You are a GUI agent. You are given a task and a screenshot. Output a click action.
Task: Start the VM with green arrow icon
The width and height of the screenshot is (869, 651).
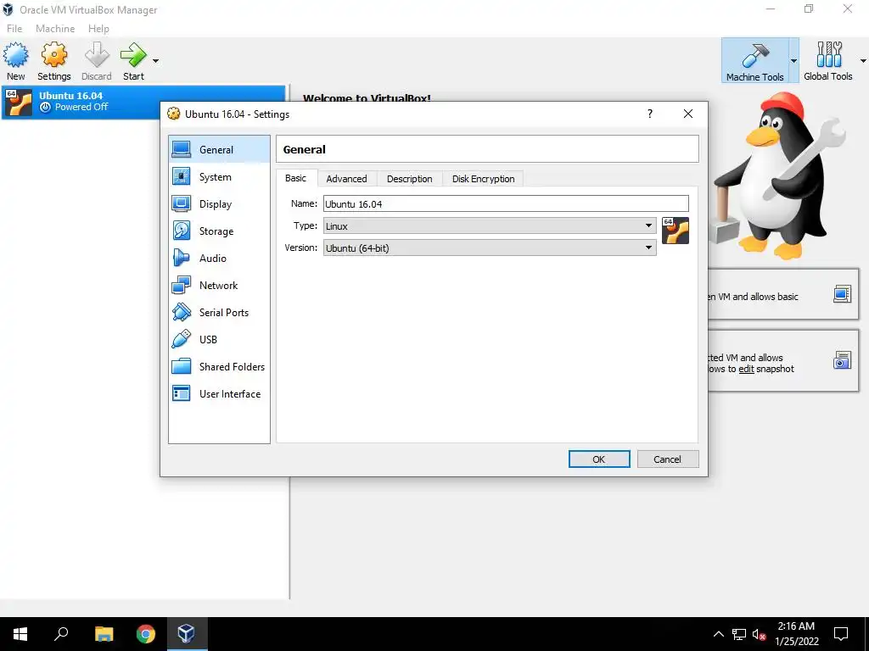[133, 55]
